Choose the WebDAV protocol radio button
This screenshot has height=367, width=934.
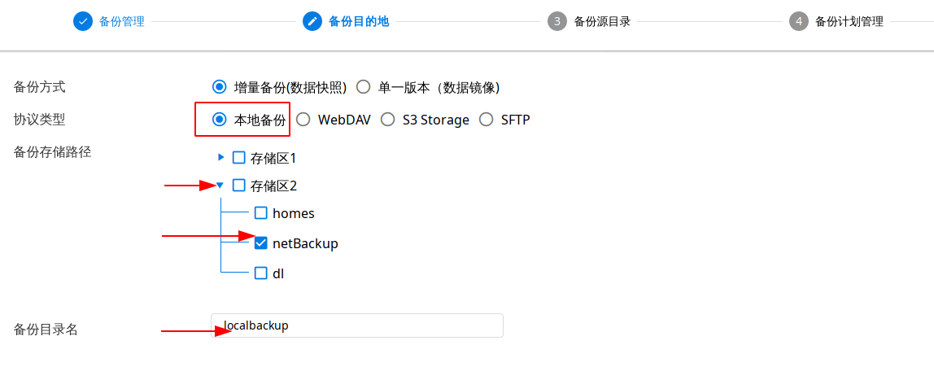tap(303, 120)
